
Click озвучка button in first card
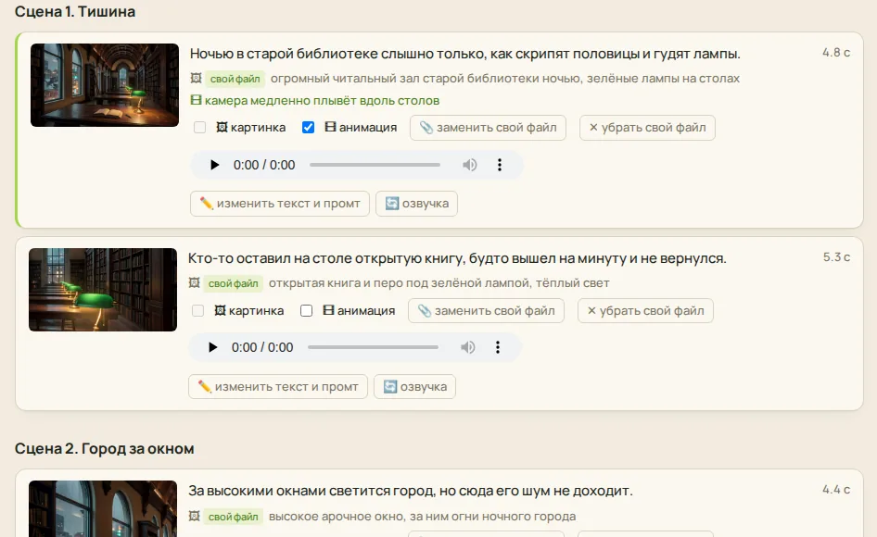(x=416, y=204)
